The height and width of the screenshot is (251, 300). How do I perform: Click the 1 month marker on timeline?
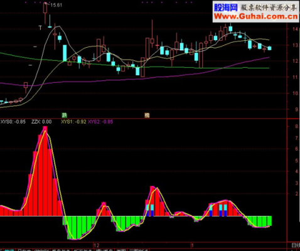pyautogui.click(x=193, y=245)
